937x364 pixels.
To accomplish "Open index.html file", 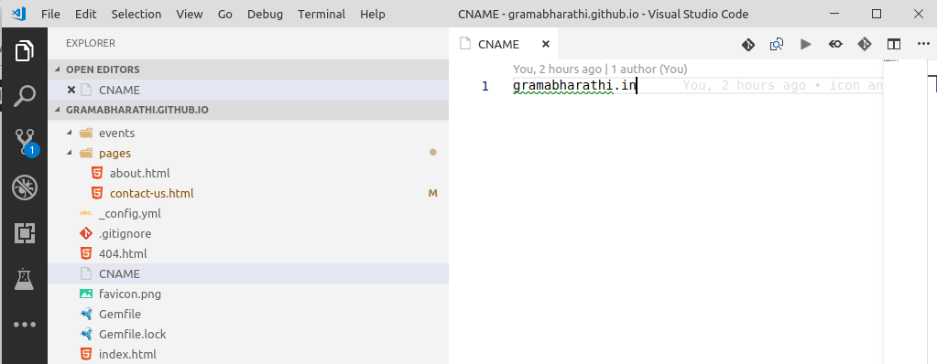I will pyautogui.click(x=248, y=355).
